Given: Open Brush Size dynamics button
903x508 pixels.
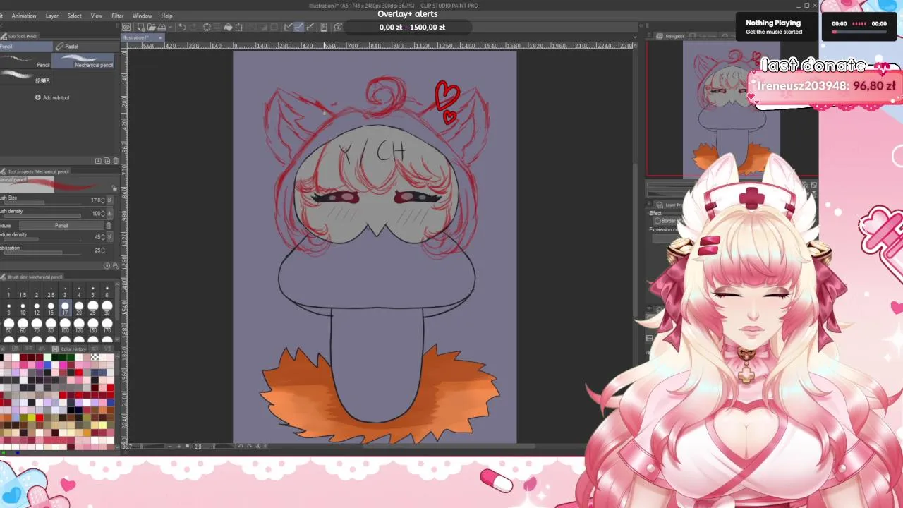Looking at the screenshot, I should click(x=109, y=200).
